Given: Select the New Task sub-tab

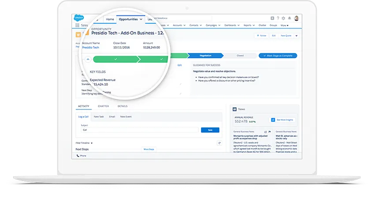Looking at the screenshot, I should (x=99, y=116).
